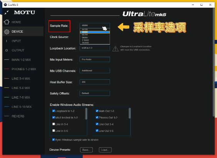This screenshot has height=158, width=217.
Task: Open the Mix USB Channels dropdown
Action: tap(95, 71)
